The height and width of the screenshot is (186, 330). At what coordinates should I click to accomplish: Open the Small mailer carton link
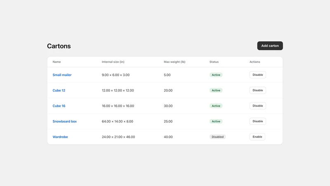[x=62, y=75]
